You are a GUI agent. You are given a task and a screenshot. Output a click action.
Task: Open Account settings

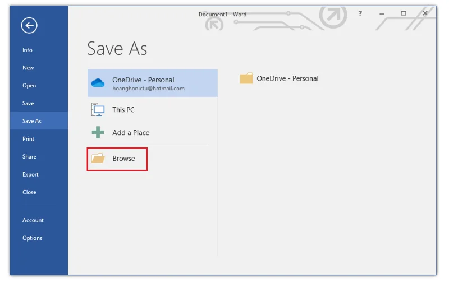tap(33, 220)
